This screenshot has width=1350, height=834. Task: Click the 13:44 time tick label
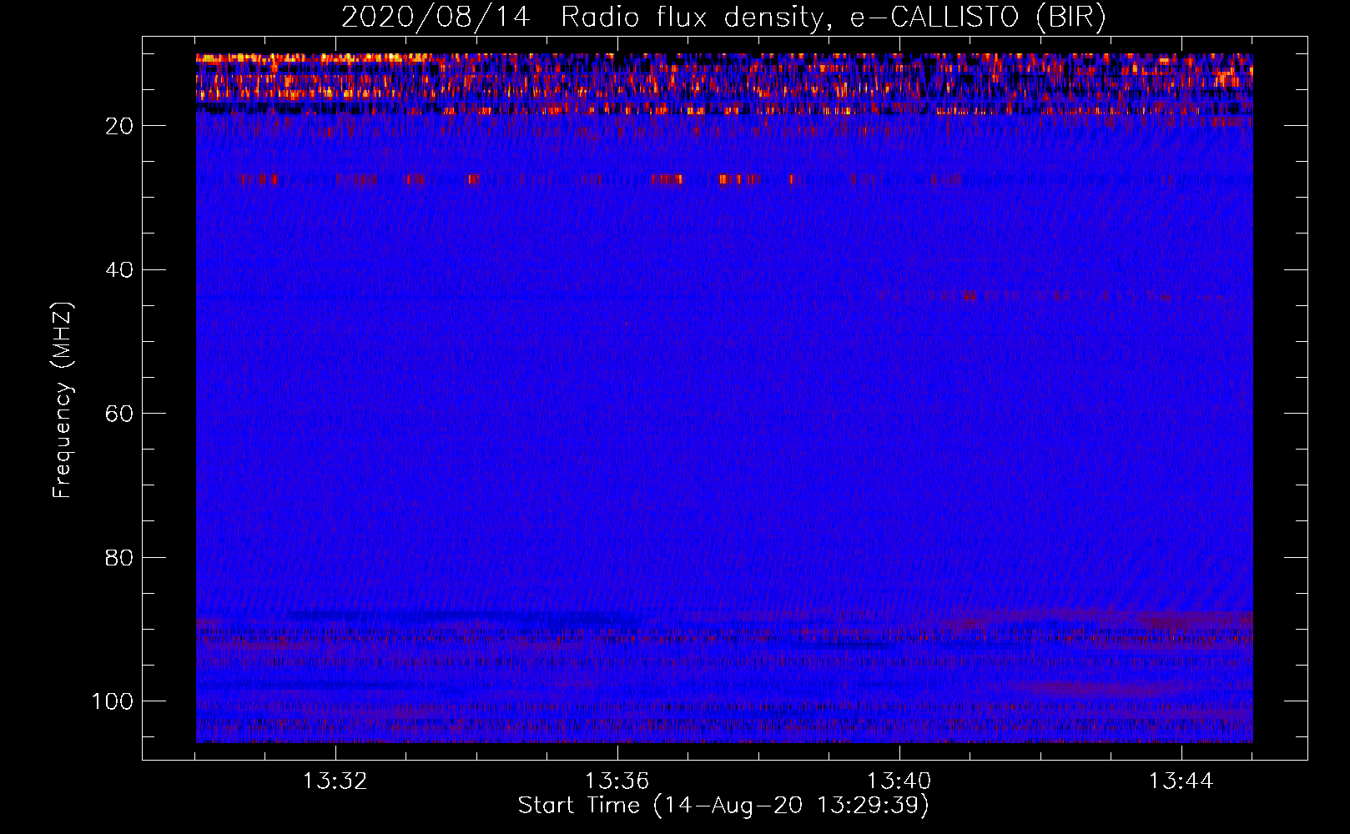[x=1181, y=781]
